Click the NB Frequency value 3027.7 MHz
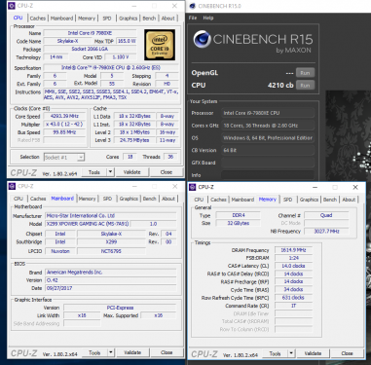Viewport: 371px width, 365px height. (x=326, y=231)
